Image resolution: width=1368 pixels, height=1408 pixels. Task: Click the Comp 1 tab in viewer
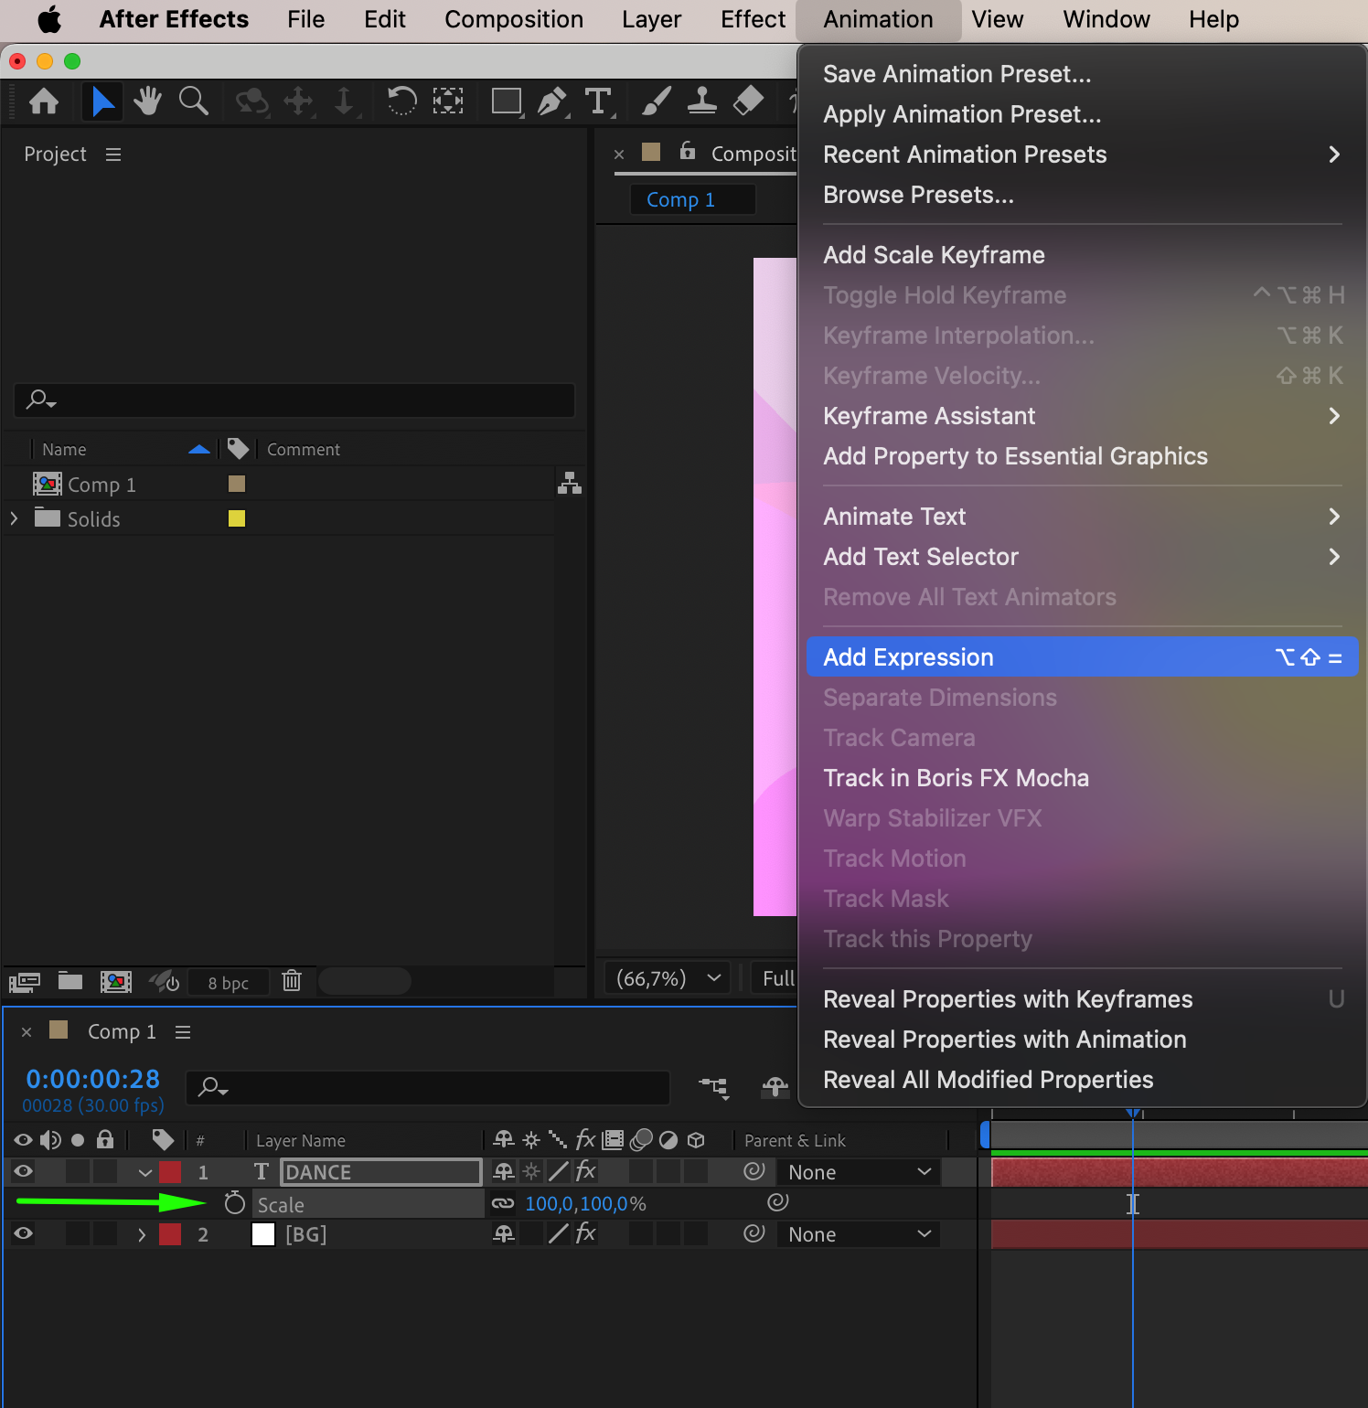tap(692, 199)
